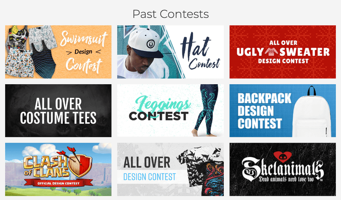Image resolution: width=341 pixels, height=200 pixels.
Task: Open the All Over Costume Tees banner
Action: (x=58, y=111)
